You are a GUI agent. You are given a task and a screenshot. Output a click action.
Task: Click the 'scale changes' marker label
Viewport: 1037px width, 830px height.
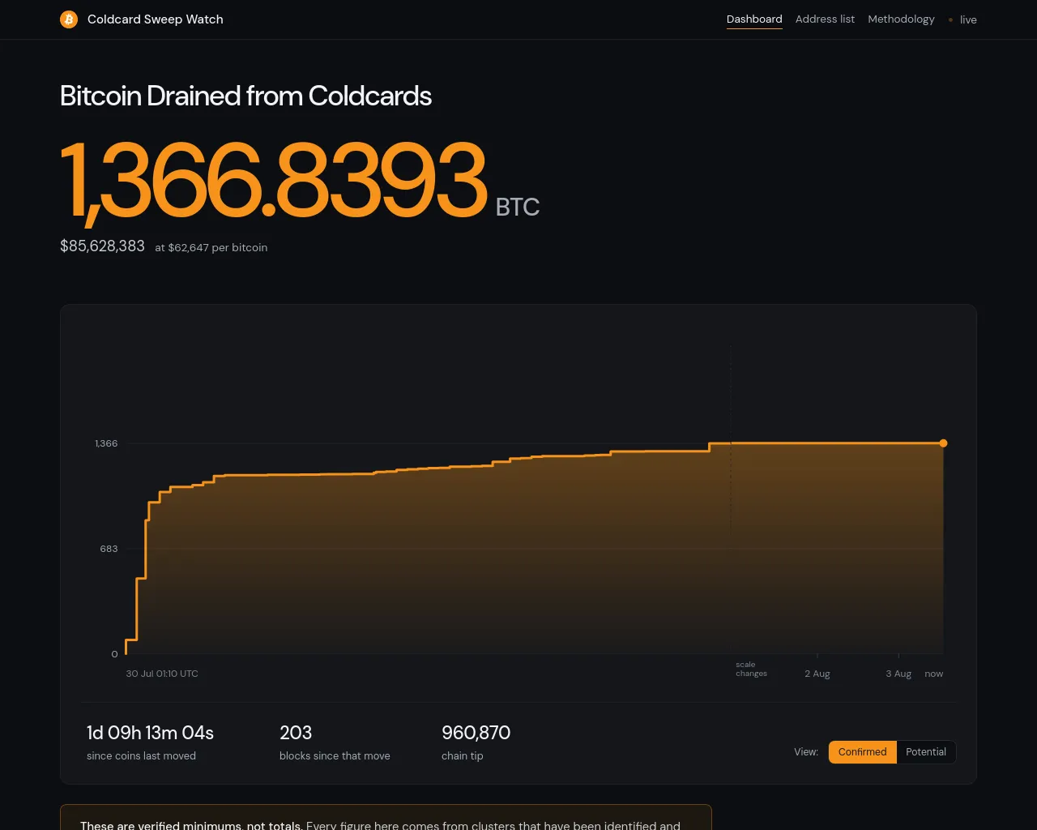click(751, 669)
